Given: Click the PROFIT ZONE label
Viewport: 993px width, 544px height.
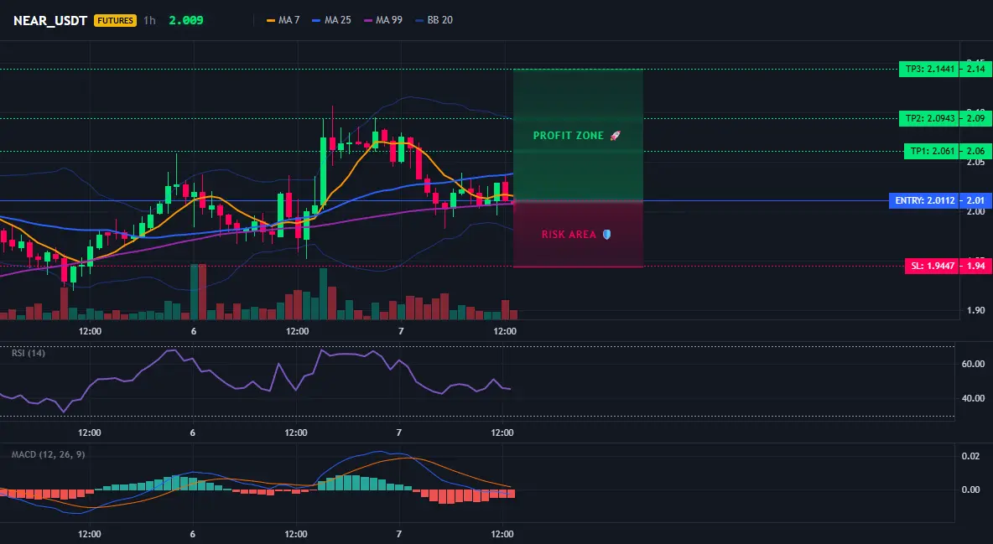Looking at the screenshot, I should 568,136.
